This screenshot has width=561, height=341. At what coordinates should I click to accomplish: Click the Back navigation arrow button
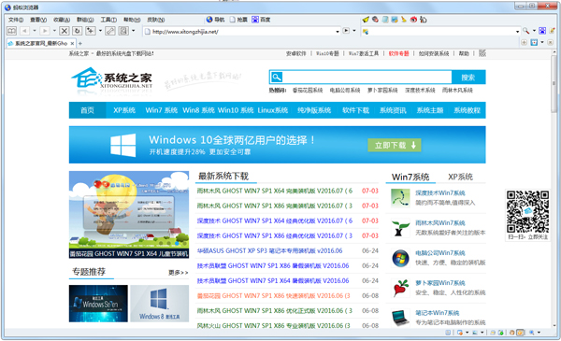coord(24,31)
